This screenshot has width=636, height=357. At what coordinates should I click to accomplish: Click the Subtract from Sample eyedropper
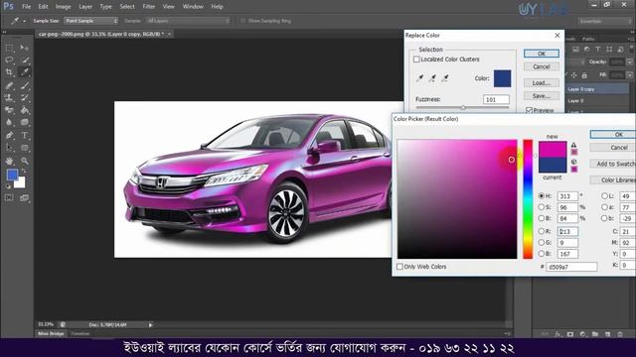(445, 77)
